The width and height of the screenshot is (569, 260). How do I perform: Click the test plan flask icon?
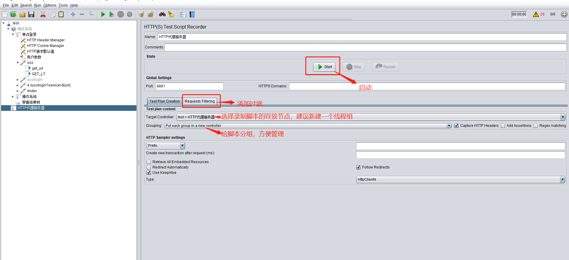(x=9, y=23)
